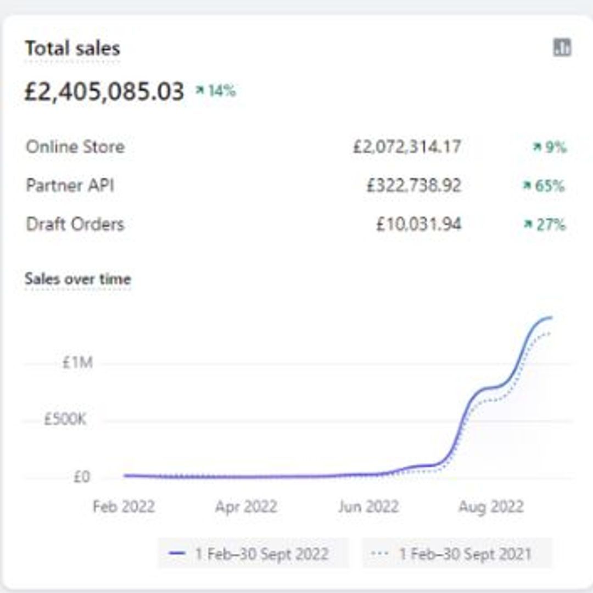Click the Jun 2022 axis label
The width and height of the screenshot is (593, 593).
pos(368,506)
